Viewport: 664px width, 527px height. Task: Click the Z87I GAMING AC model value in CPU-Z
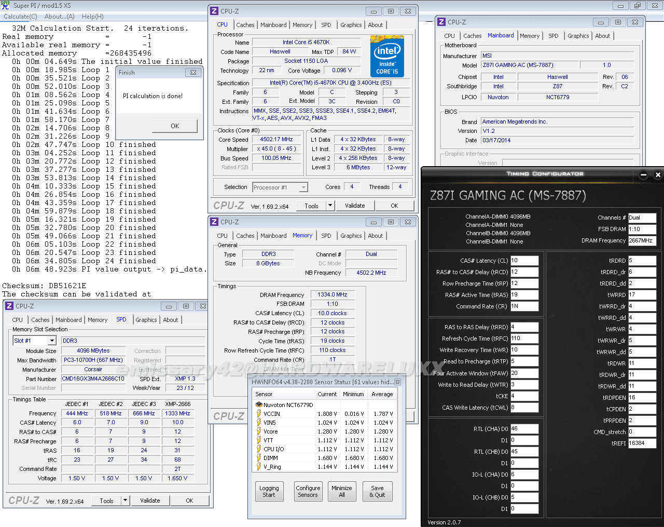(x=529, y=65)
